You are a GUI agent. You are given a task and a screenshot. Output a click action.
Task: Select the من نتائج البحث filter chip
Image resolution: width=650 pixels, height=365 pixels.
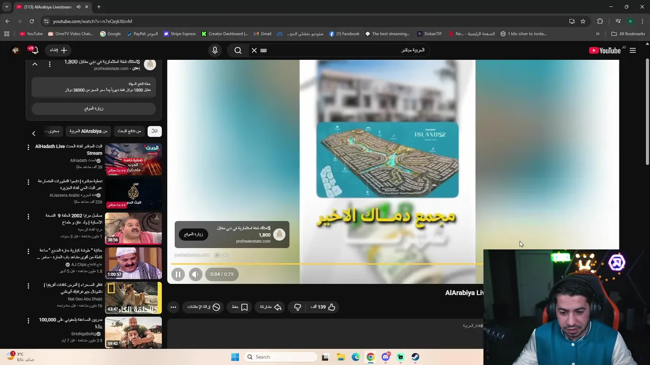point(129,131)
